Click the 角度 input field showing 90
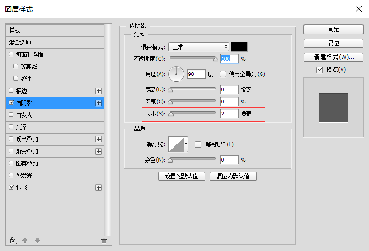Viewport: 369px width, 251px height. [196, 74]
